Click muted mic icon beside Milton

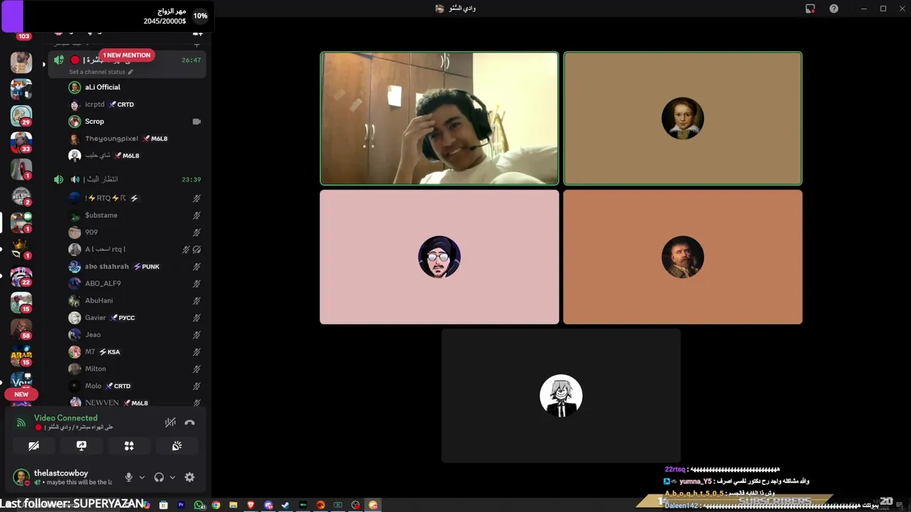[196, 369]
